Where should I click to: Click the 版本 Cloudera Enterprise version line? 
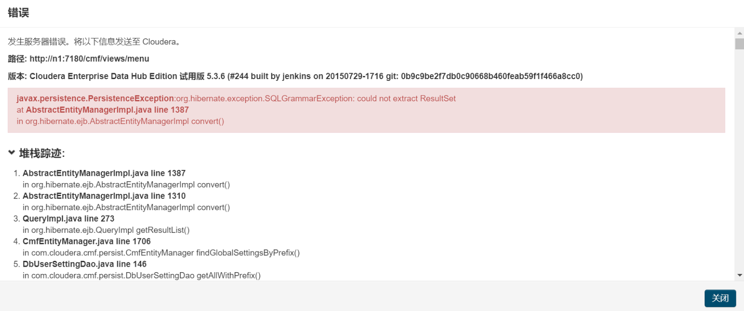pos(295,76)
